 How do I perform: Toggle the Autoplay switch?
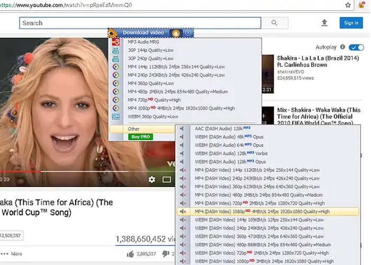356,47
